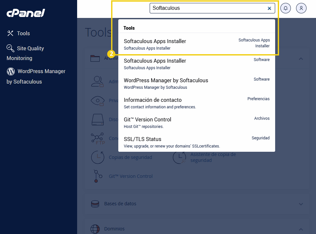Screen dimensions: 316x234
Task: Expand the Bases de datos section header
Action: (x=197, y=204)
